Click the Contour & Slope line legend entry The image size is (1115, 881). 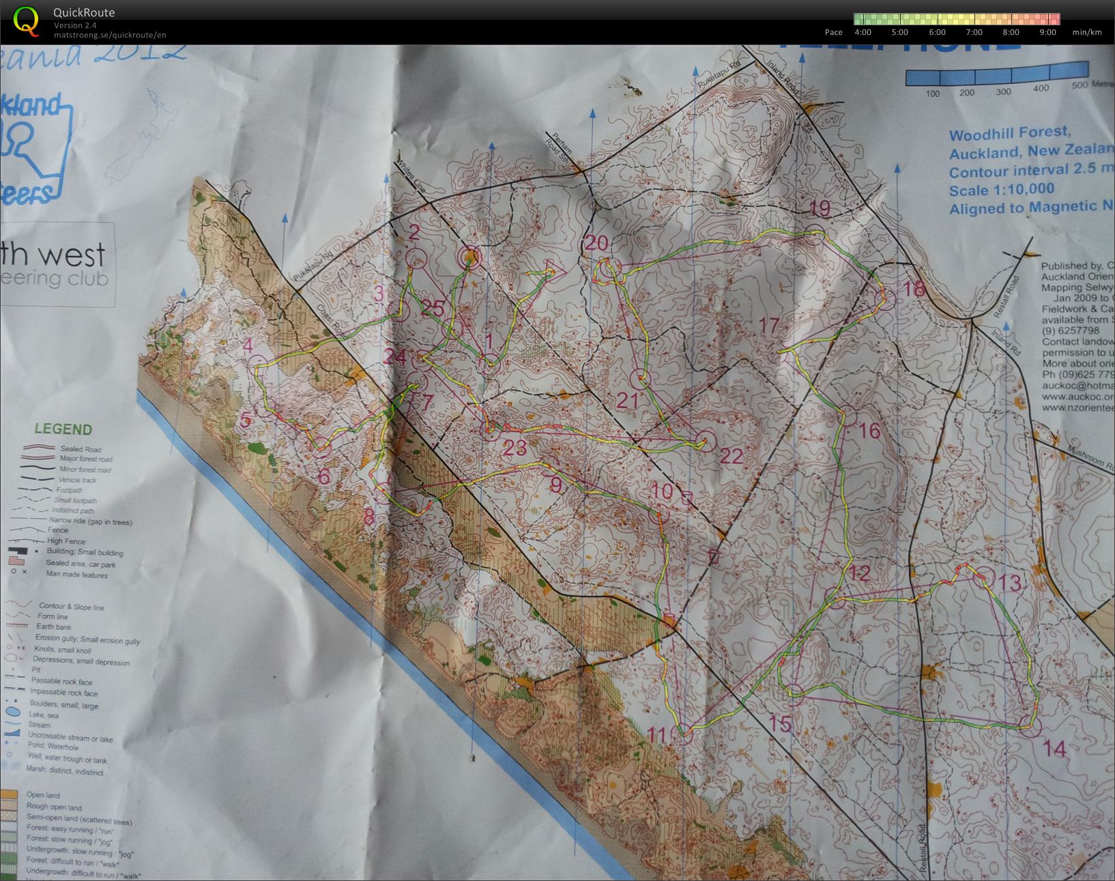[x=72, y=606]
